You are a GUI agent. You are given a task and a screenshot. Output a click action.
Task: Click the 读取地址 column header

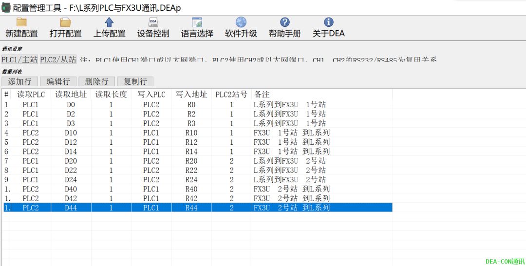pos(71,95)
